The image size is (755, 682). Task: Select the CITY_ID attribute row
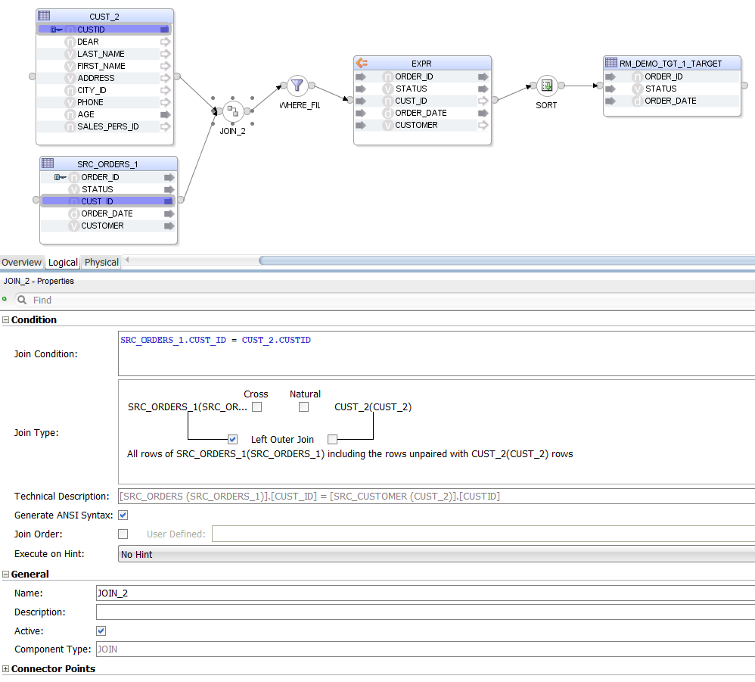(104, 90)
